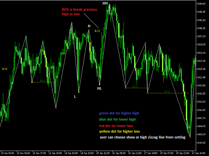Select 1931.30 on the price axis

point(201,53)
